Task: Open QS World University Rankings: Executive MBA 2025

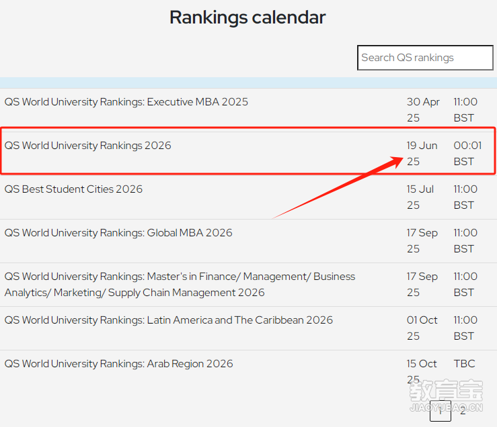Action: (126, 102)
